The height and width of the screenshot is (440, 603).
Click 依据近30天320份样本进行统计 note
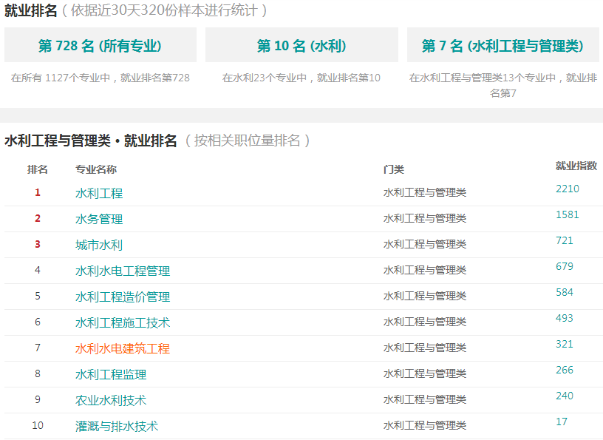click(x=164, y=10)
